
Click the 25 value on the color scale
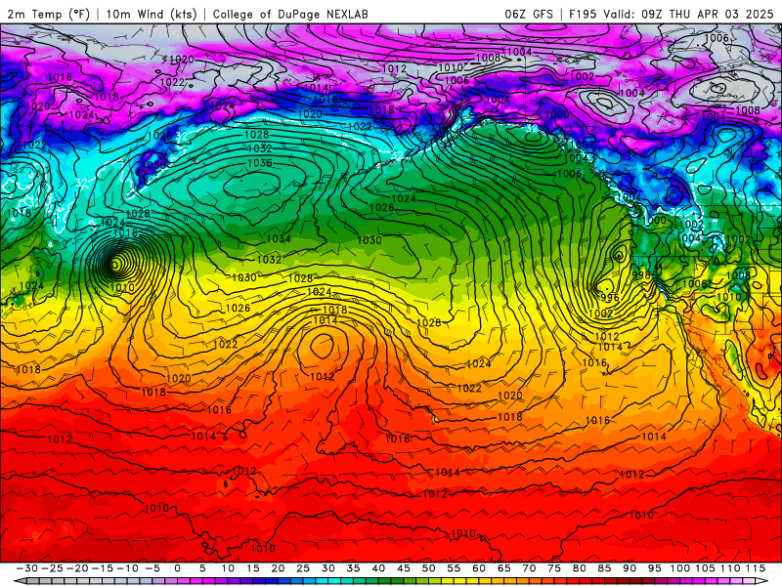tap(303, 568)
